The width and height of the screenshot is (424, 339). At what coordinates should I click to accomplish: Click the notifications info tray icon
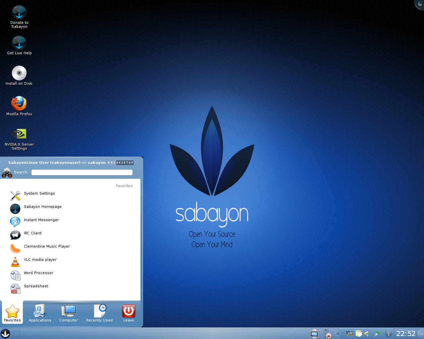pyautogui.click(x=389, y=334)
